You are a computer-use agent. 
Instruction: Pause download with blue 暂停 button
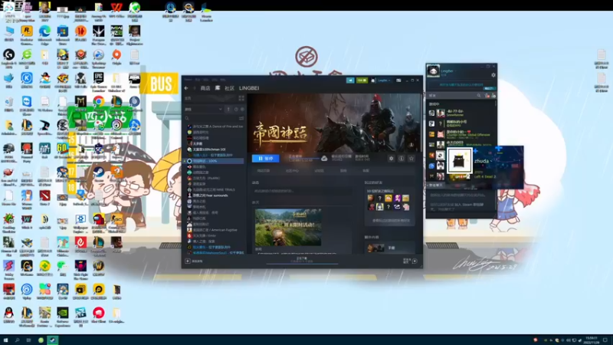(266, 159)
